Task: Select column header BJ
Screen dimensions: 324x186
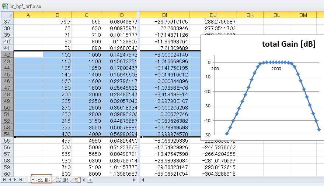Action: point(213,15)
